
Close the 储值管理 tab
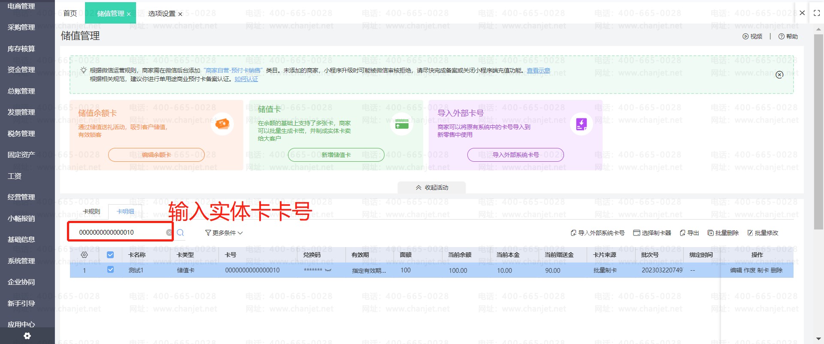coord(129,14)
